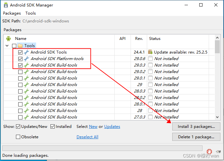Click wrench icon for Build-tools rev 28.0.3
This screenshot has width=224, height=161.
(x=26, y=91)
